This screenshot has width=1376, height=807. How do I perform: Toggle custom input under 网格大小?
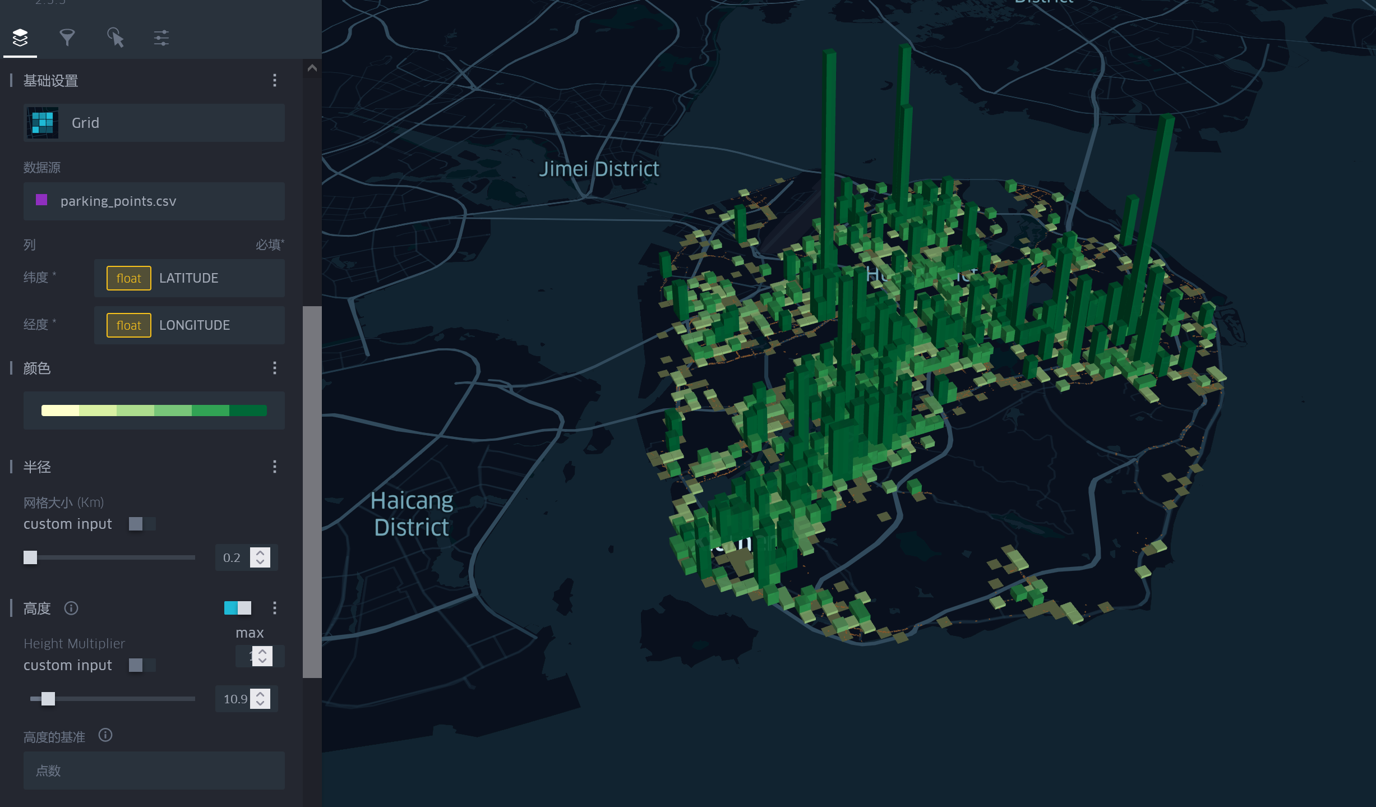click(141, 524)
